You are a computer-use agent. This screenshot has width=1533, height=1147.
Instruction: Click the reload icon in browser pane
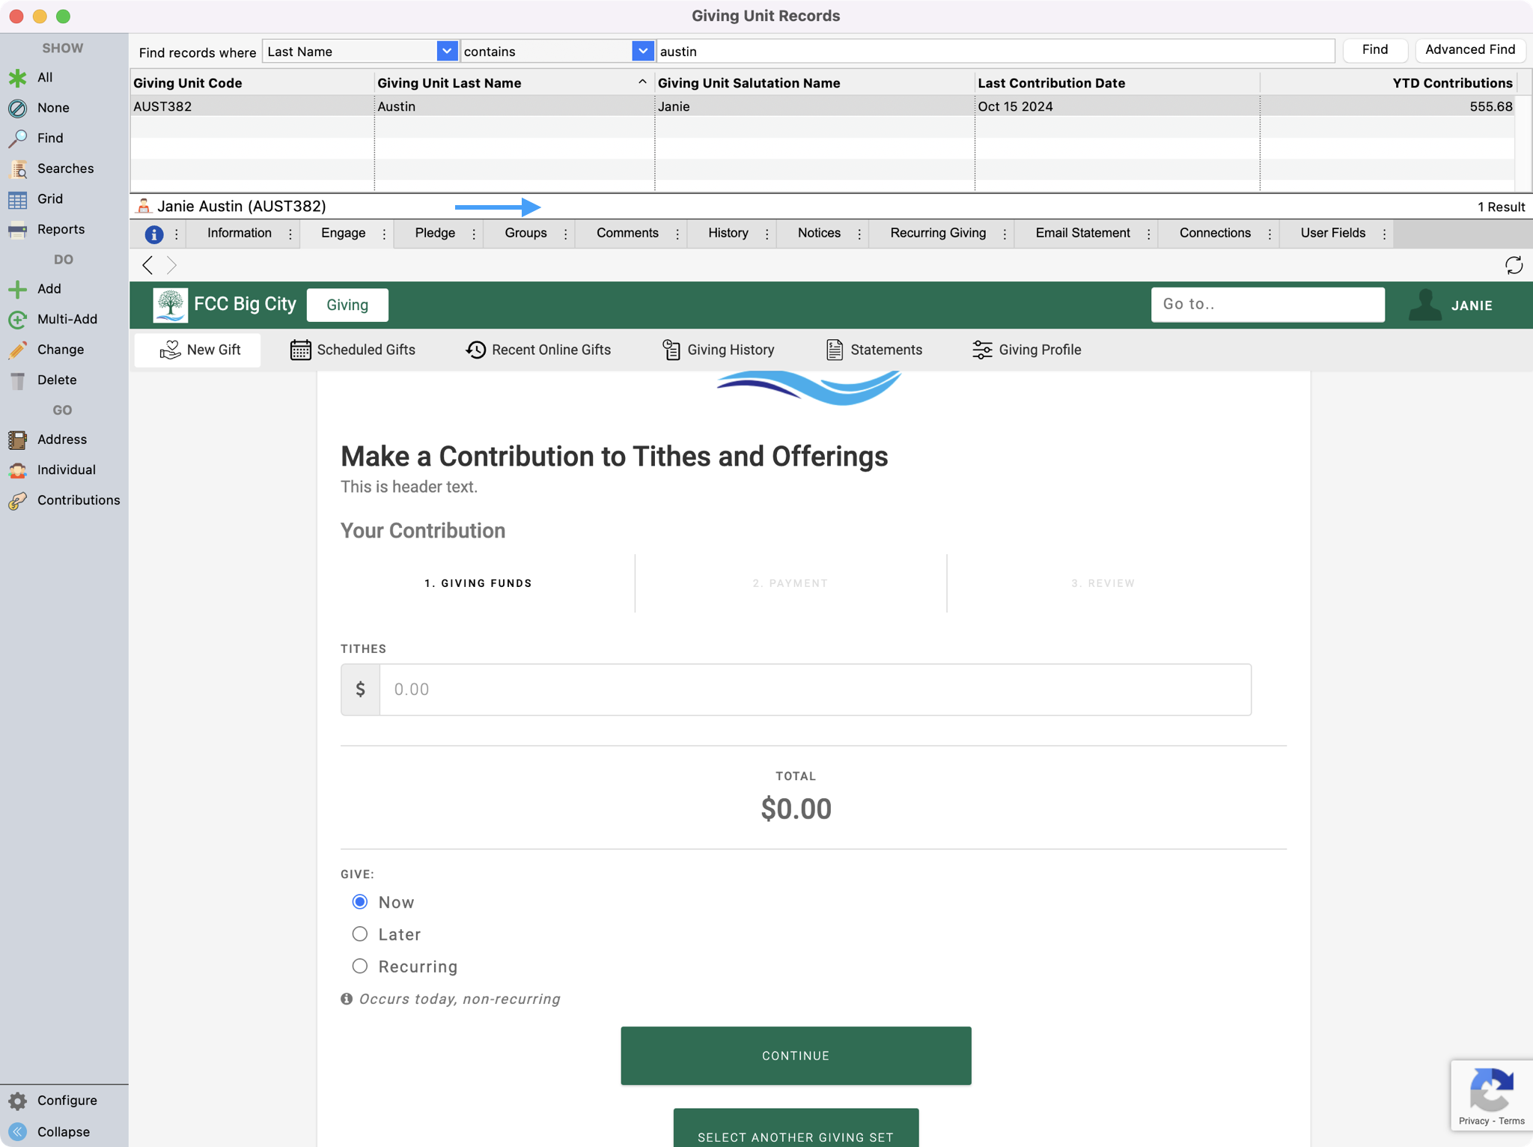(1514, 265)
